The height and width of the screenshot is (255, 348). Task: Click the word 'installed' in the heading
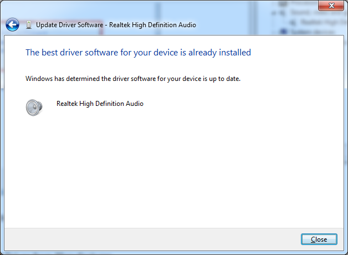pos(234,53)
